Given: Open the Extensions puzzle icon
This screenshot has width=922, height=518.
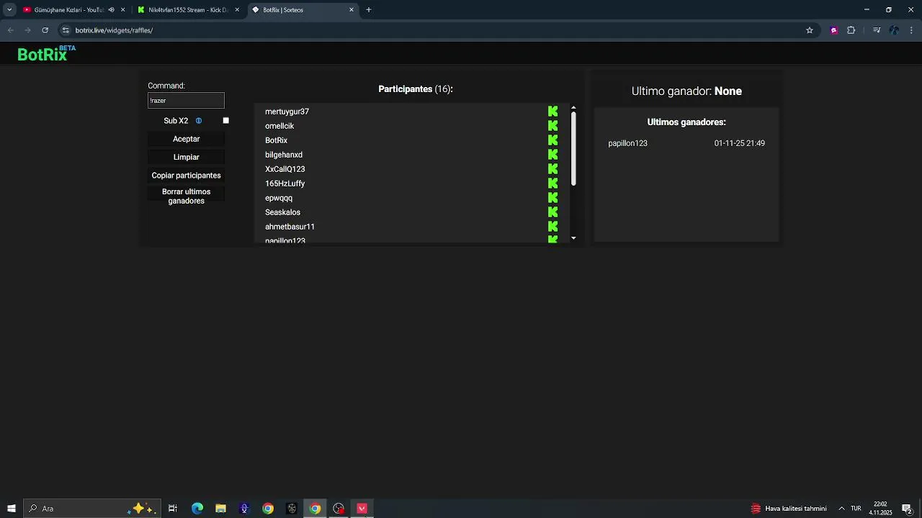Looking at the screenshot, I should tap(851, 30).
